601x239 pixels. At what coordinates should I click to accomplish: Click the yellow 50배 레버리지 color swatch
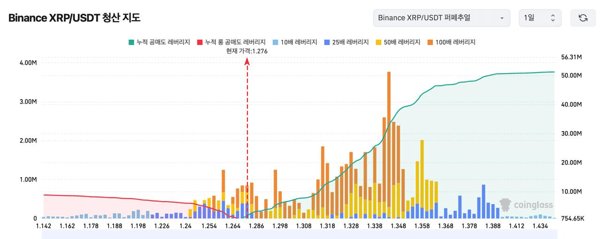point(379,42)
